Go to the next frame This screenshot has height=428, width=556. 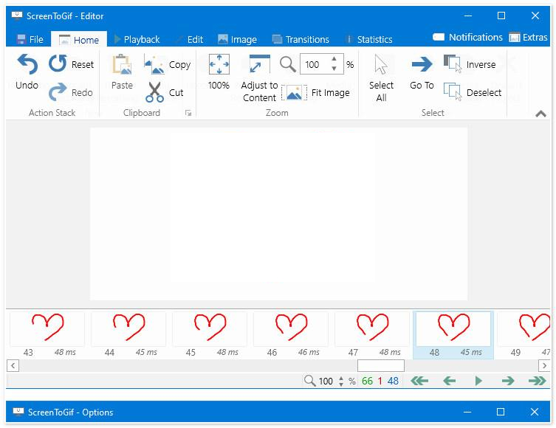pos(508,381)
